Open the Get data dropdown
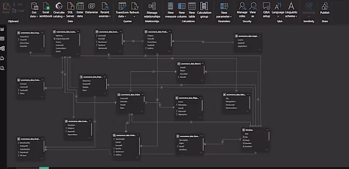 click(34, 14)
